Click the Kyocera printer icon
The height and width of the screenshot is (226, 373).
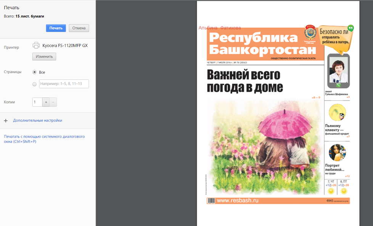click(x=36, y=45)
